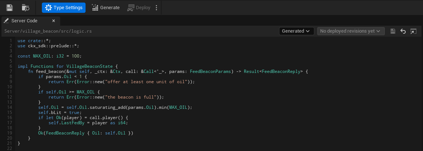Click the save file icon beside revisions dropdown
Image resolution: width=423 pixels, height=151 pixels.
point(393,31)
